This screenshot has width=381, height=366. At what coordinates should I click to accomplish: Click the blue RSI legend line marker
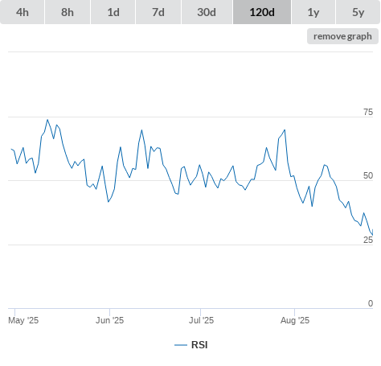181,345
